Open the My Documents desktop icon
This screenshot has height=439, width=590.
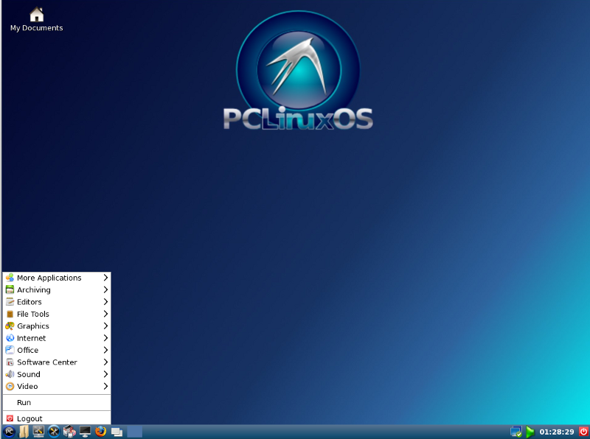(36, 20)
